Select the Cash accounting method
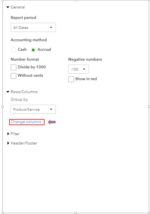The width and height of the screenshot is (150, 214). pyautogui.click(x=13, y=50)
